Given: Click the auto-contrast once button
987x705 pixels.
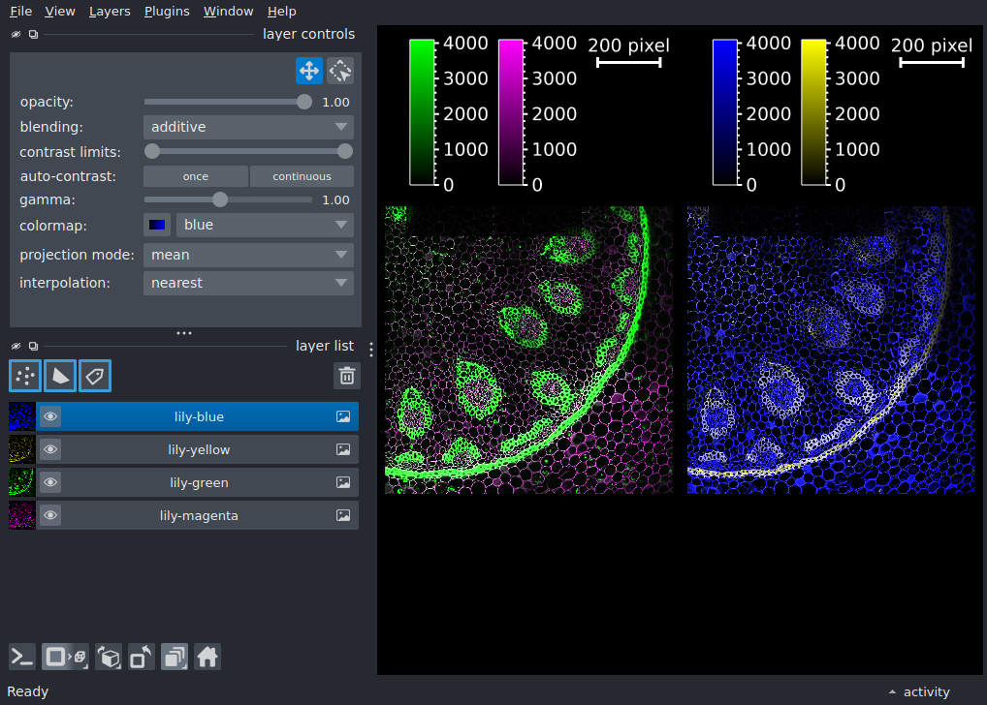Looking at the screenshot, I should (x=196, y=176).
